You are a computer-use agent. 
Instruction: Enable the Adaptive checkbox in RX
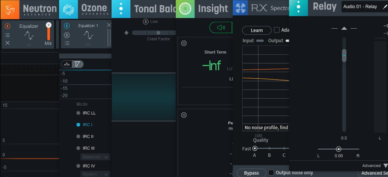[277, 30]
